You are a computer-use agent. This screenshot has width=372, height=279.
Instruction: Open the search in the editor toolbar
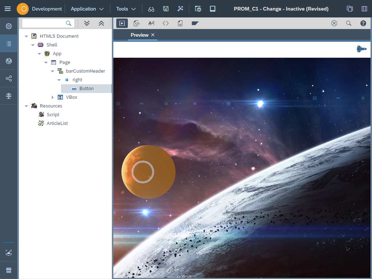[x=349, y=23]
